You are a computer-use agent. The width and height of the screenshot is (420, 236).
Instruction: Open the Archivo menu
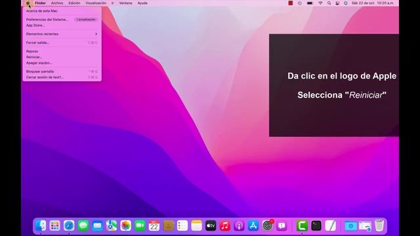[x=57, y=3]
